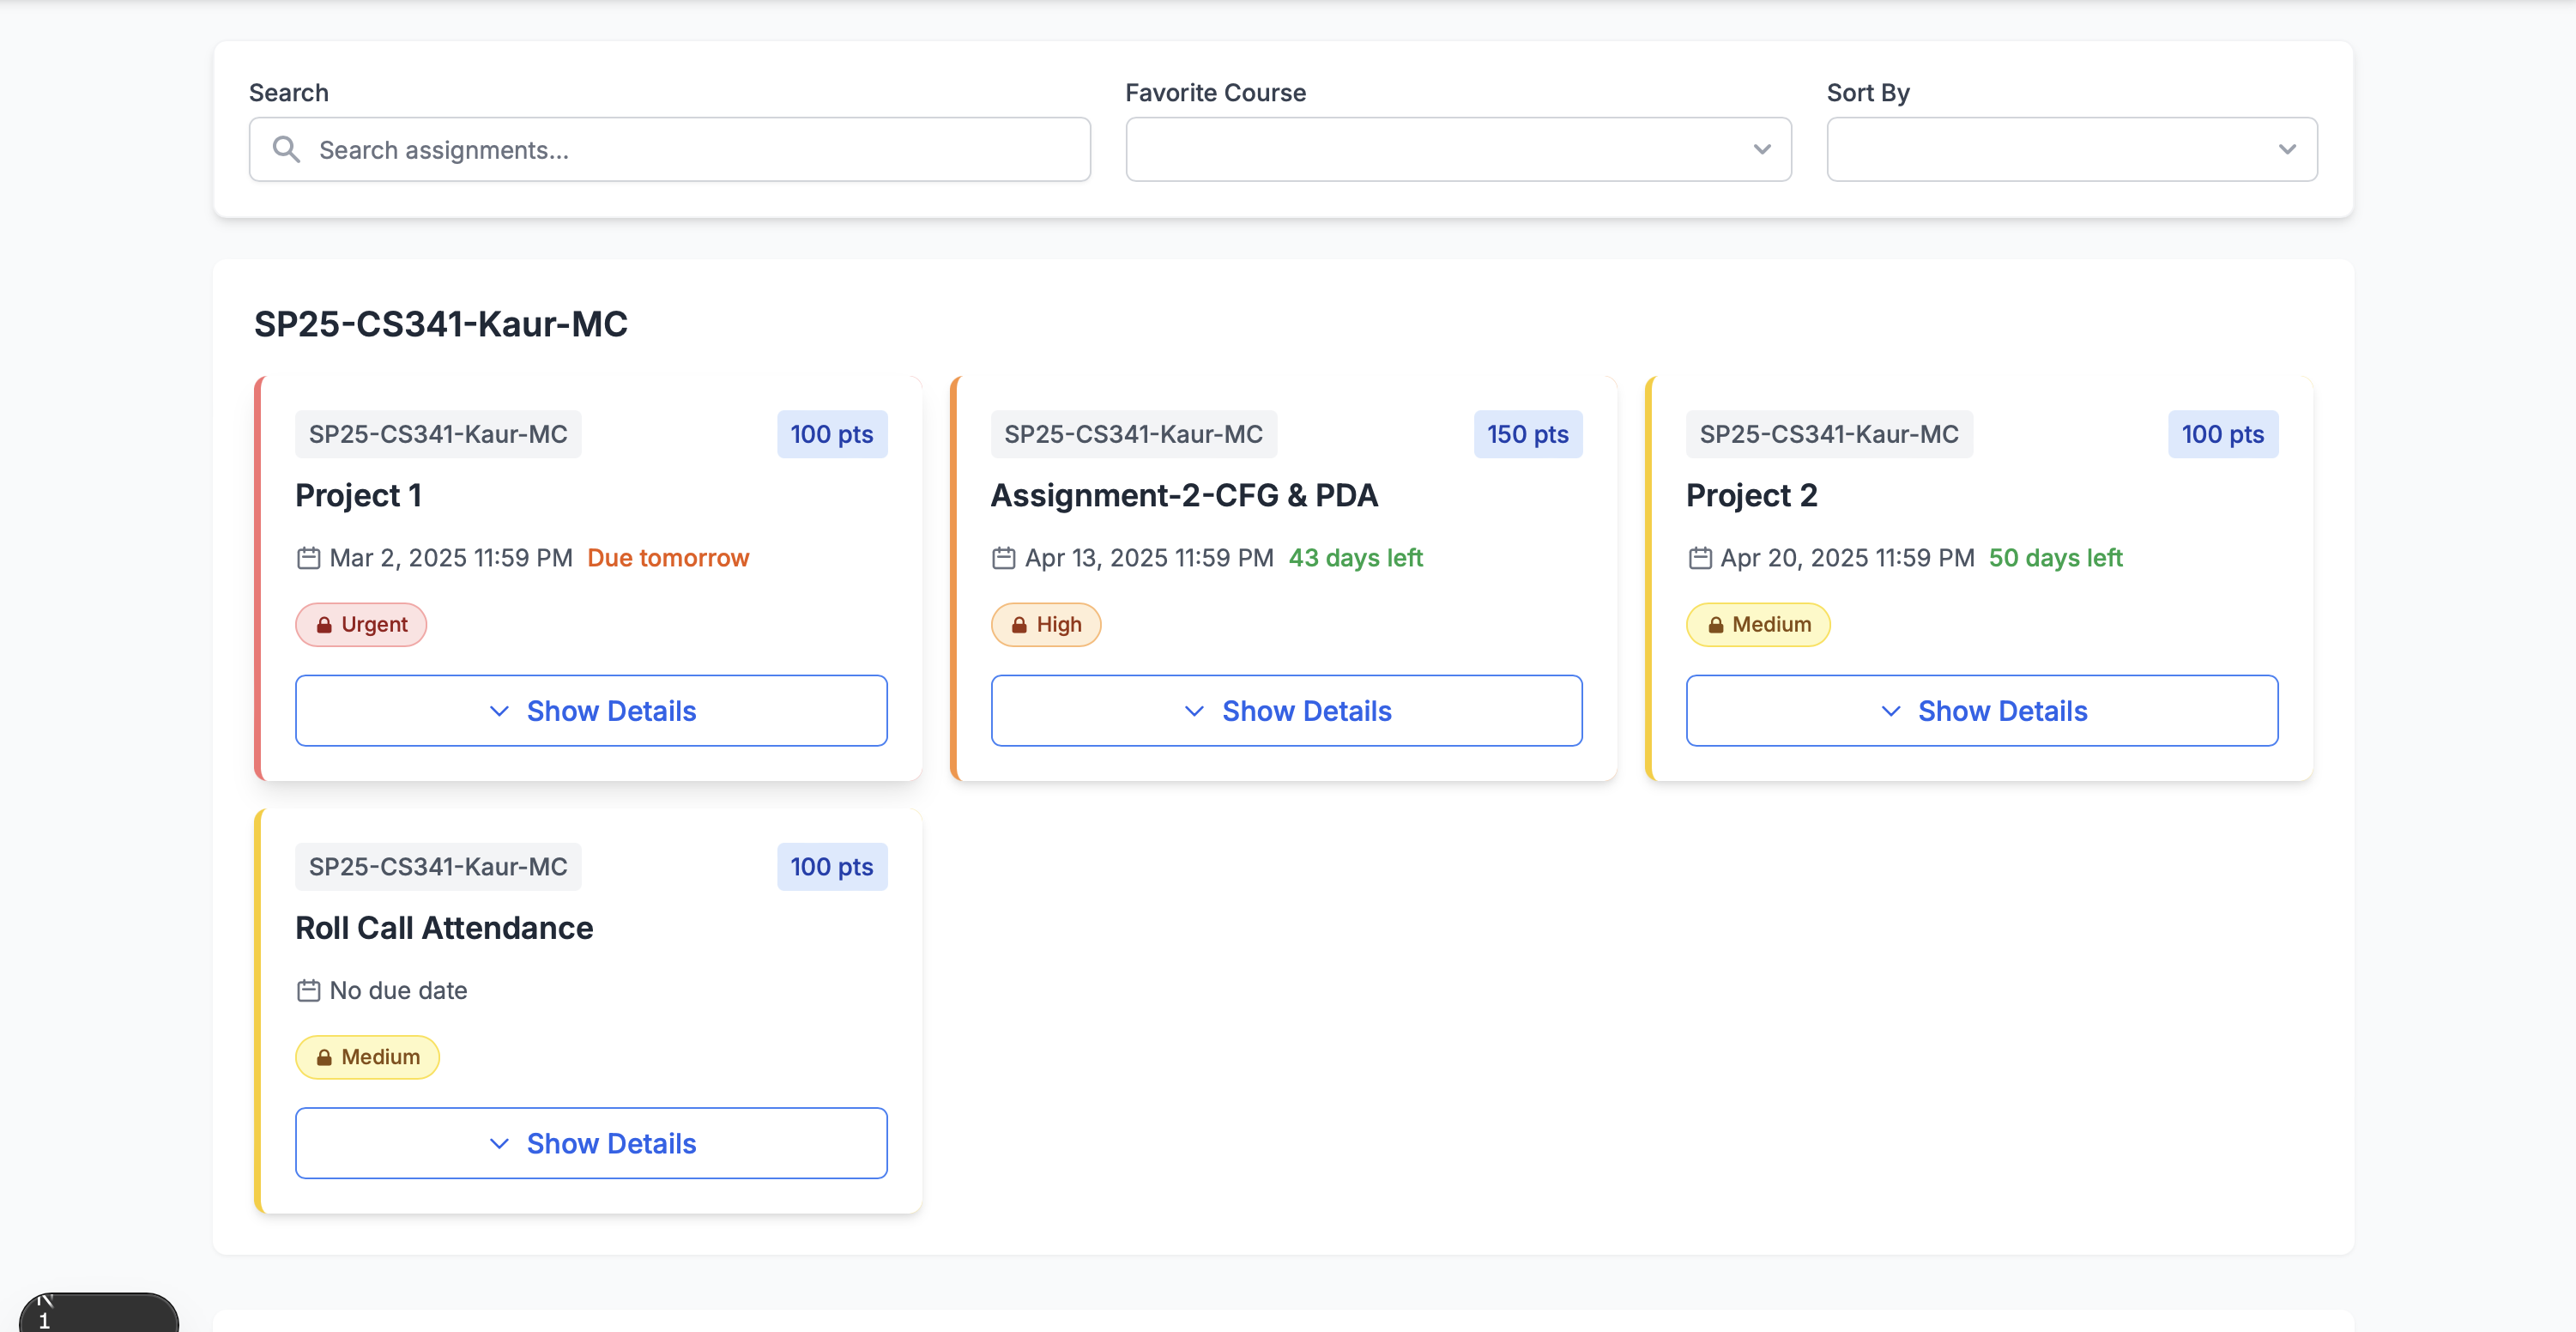Click calendar icon on Project 2 card
This screenshot has height=1332, width=2576.
point(1699,558)
